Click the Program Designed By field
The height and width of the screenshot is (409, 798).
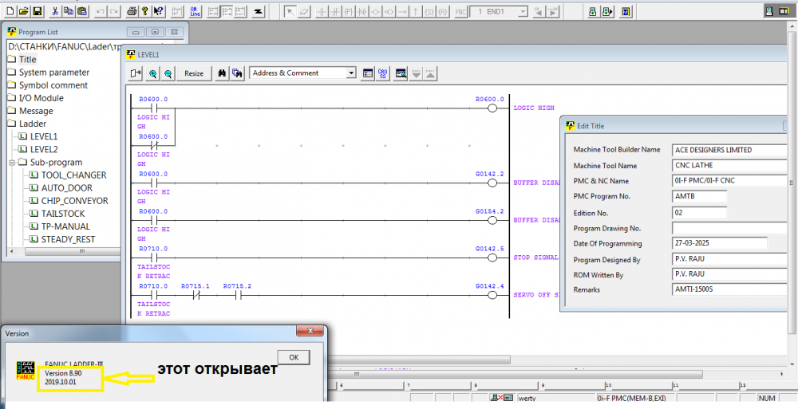click(x=729, y=259)
